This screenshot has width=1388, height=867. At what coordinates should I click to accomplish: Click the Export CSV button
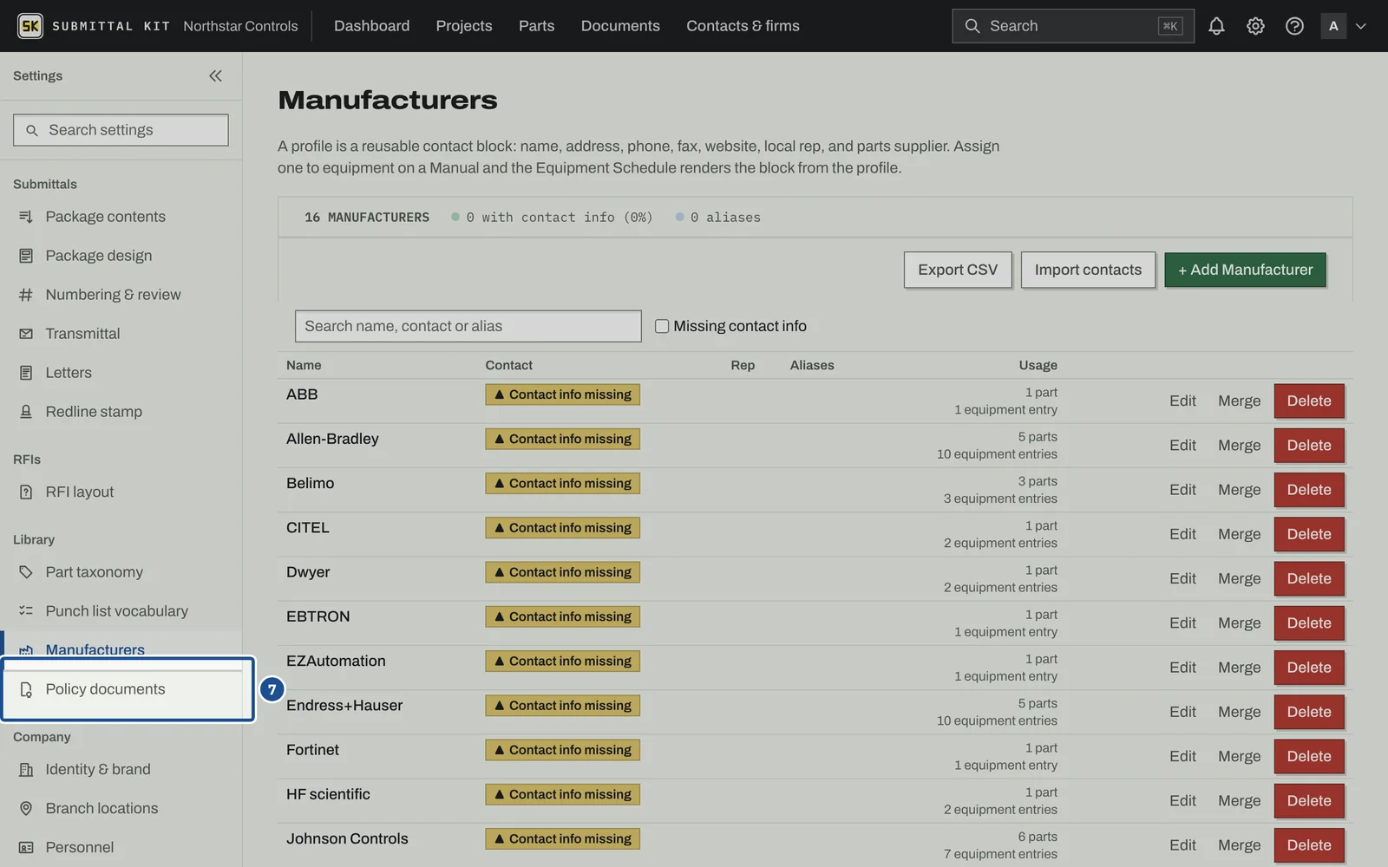point(958,270)
